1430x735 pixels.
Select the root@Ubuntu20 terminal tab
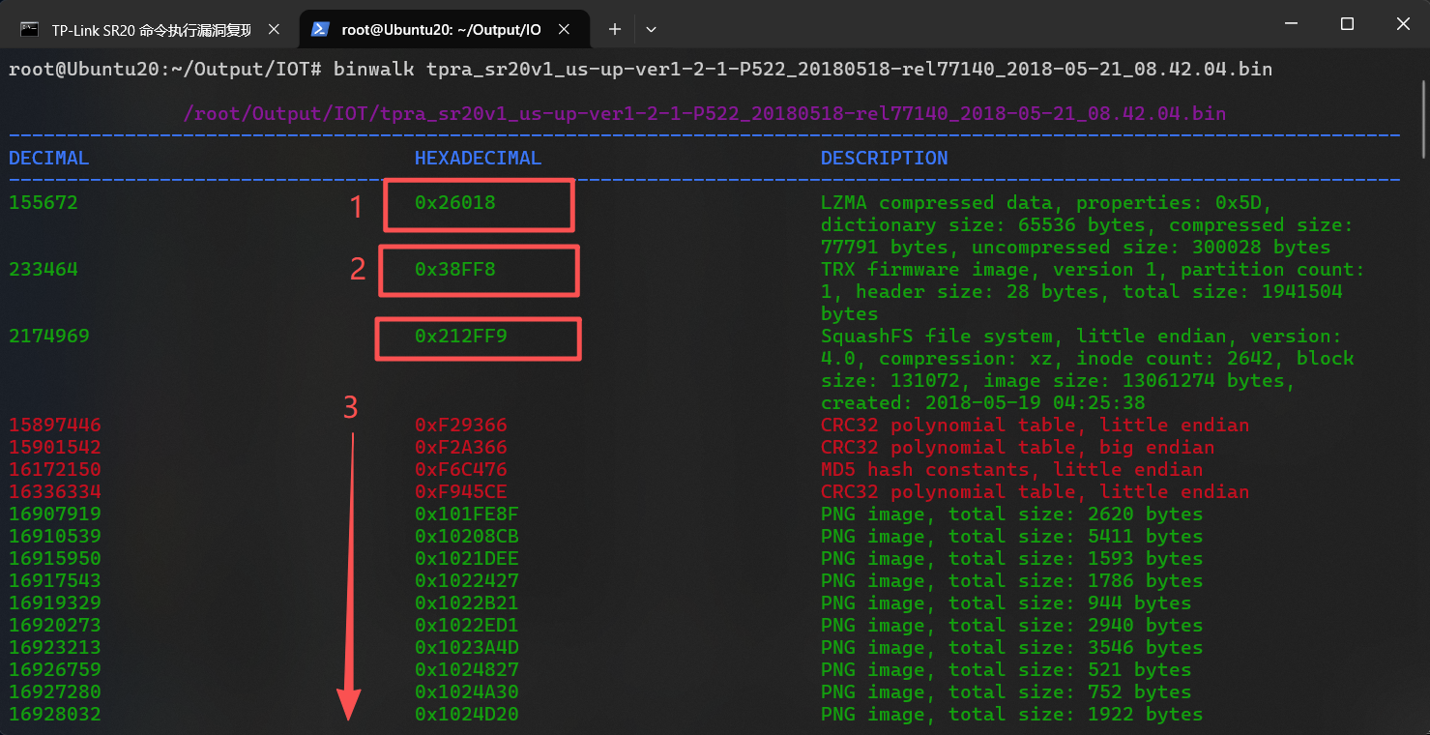(444, 29)
